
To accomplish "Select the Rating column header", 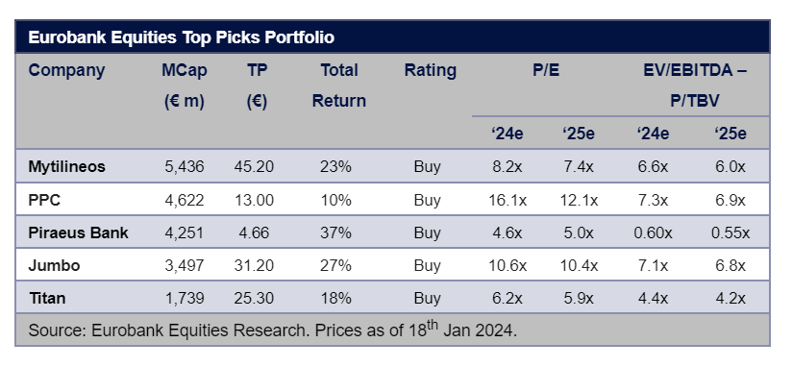I will pos(431,70).
